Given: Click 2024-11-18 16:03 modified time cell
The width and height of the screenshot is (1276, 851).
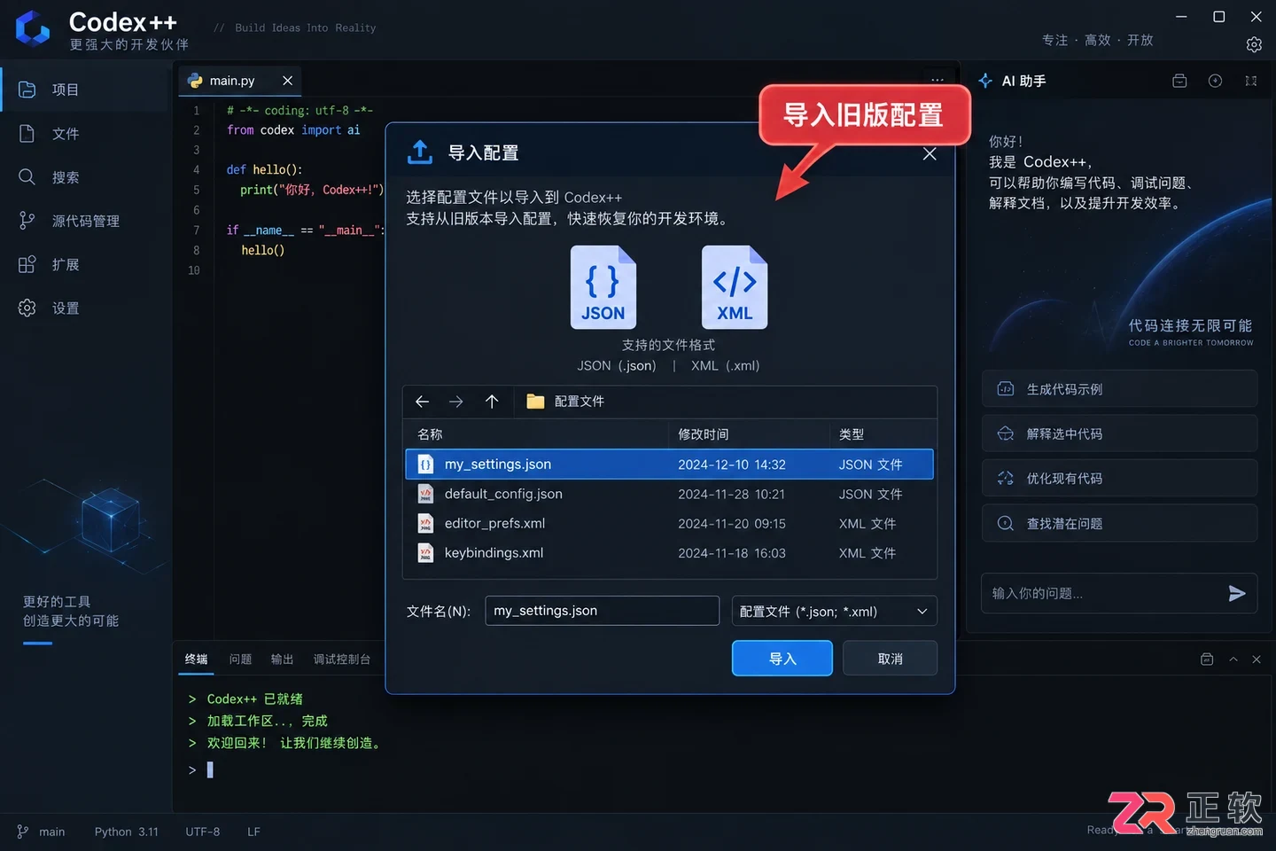Looking at the screenshot, I should pyautogui.click(x=732, y=553).
